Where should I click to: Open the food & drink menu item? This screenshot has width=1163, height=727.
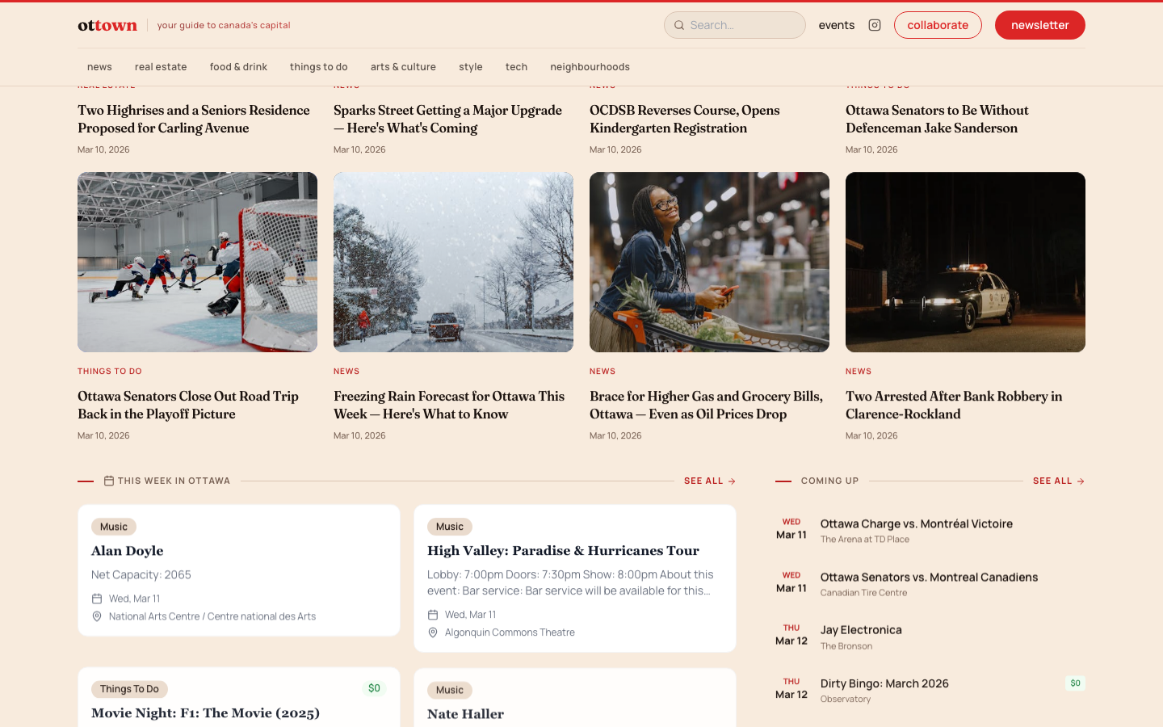[238, 67]
